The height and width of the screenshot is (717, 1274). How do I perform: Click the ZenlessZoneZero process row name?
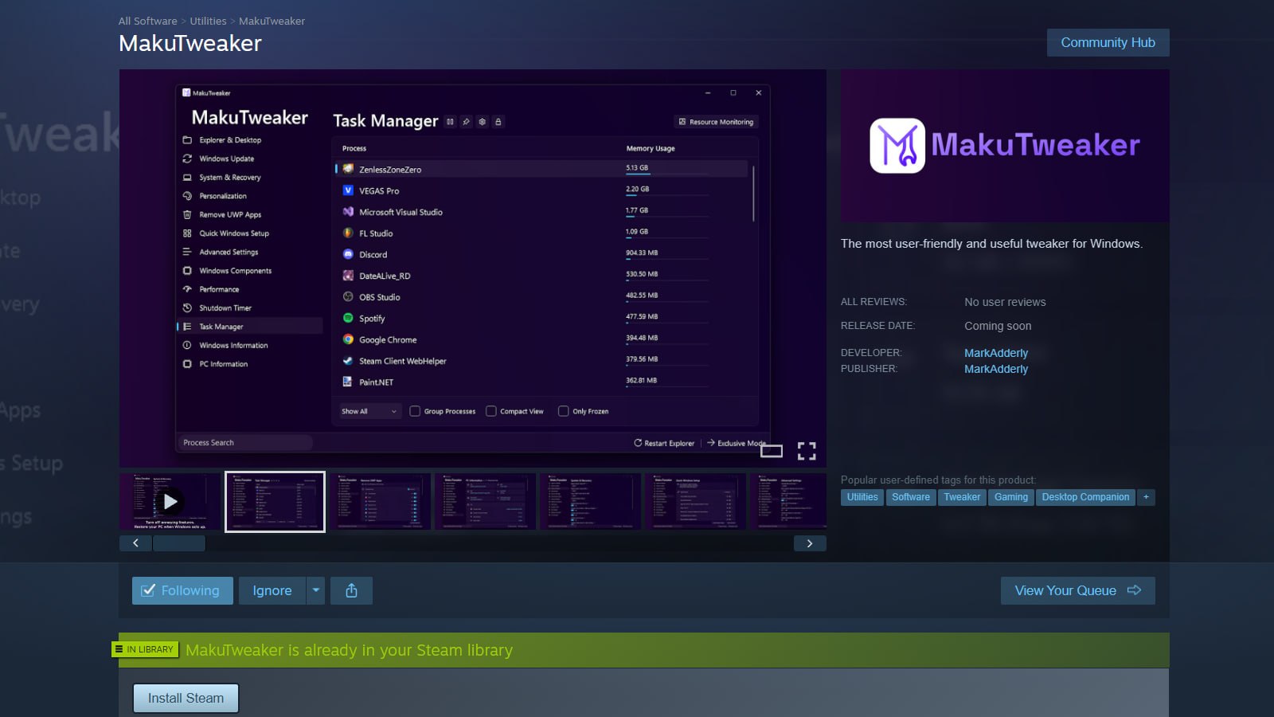coord(390,170)
